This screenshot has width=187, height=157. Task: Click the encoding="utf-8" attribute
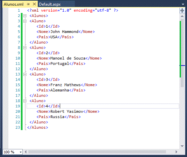pos(92,10)
